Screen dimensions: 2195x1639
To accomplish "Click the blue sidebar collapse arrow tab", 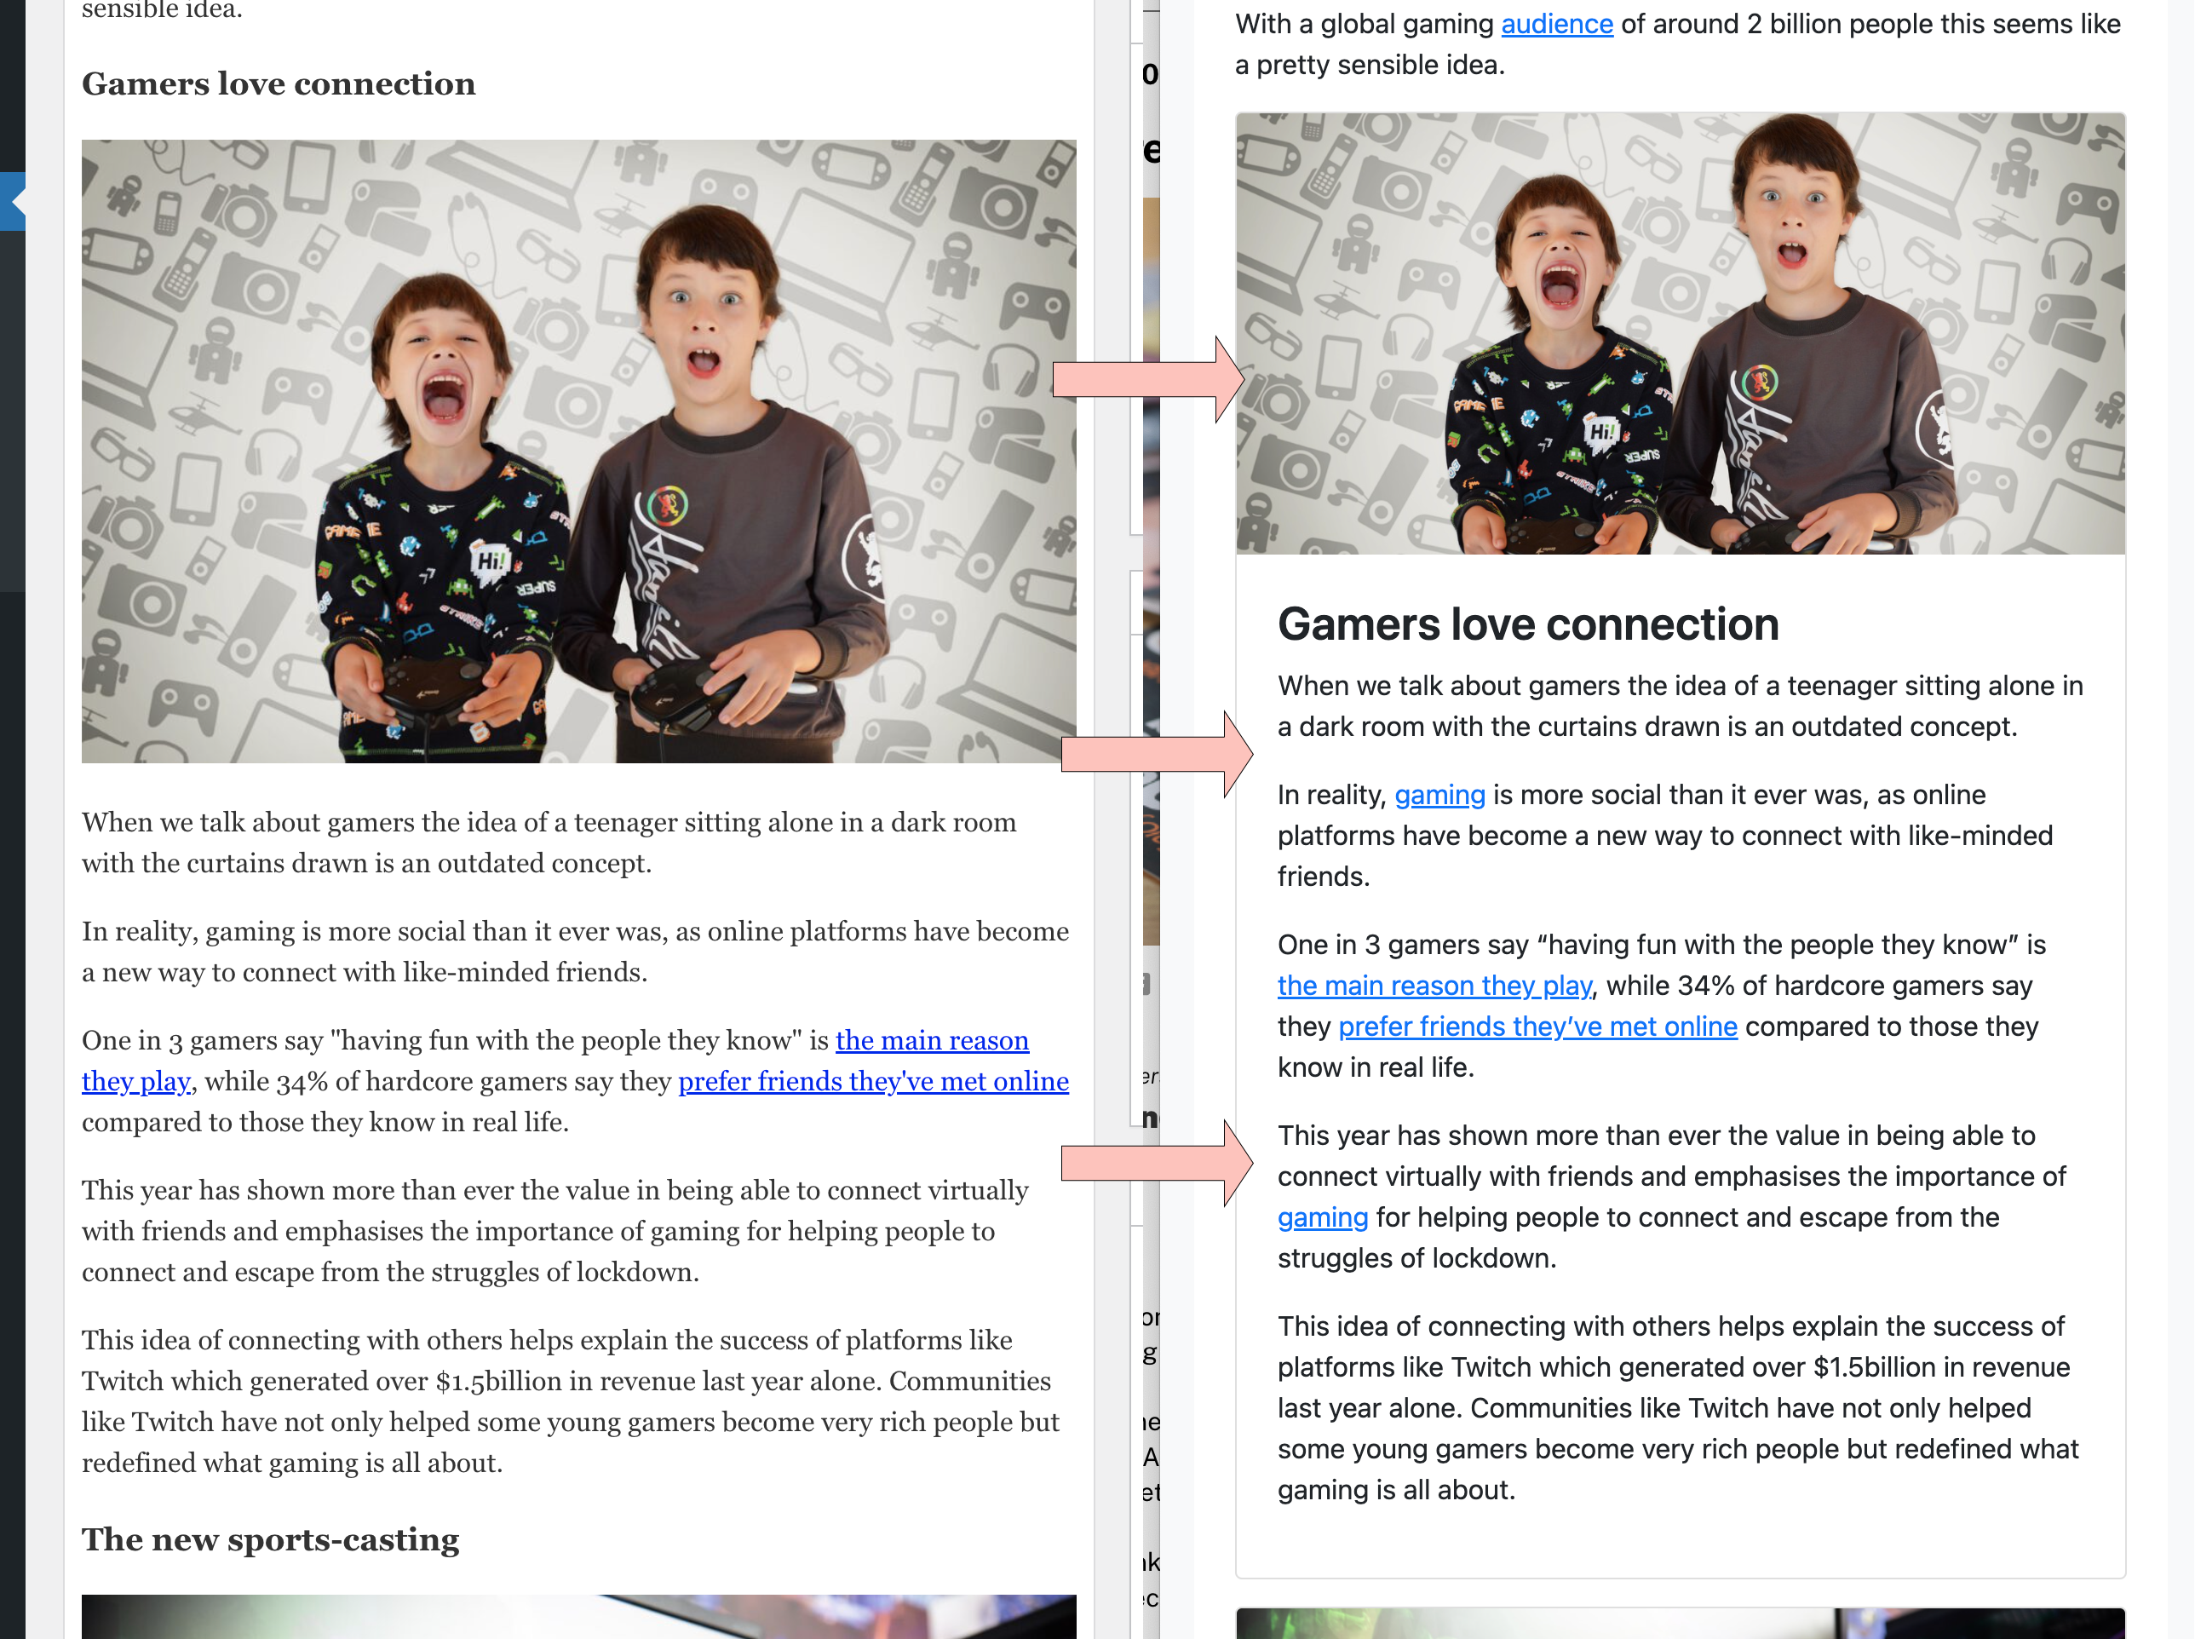I will (13, 201).
